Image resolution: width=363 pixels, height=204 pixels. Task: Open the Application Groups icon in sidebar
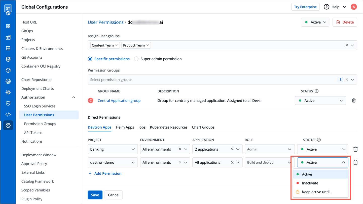tap(8, 37)
